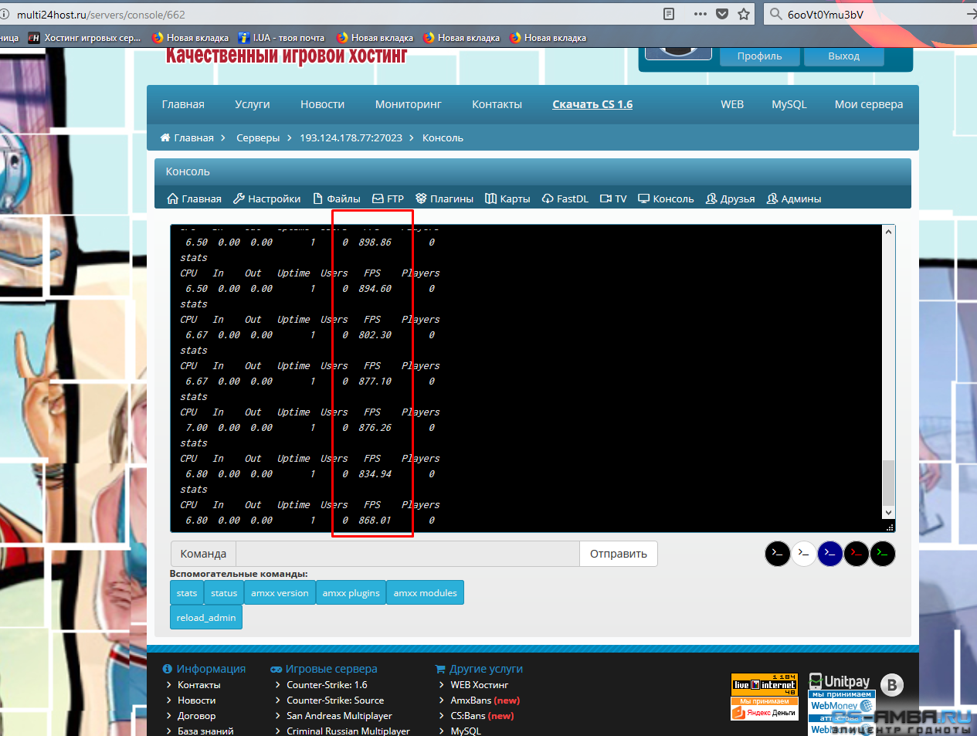Click the reload_admin command button

[206, 618]
